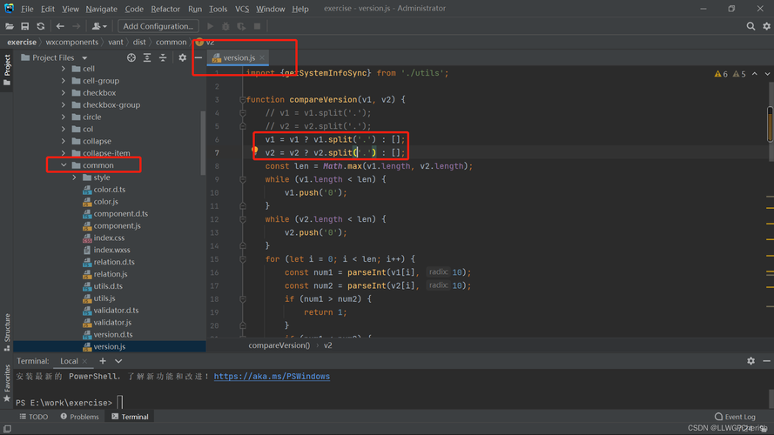Toggle tool window bars icon bottom-left
This screenshot has width=774, height=435.
pos(7,429)
